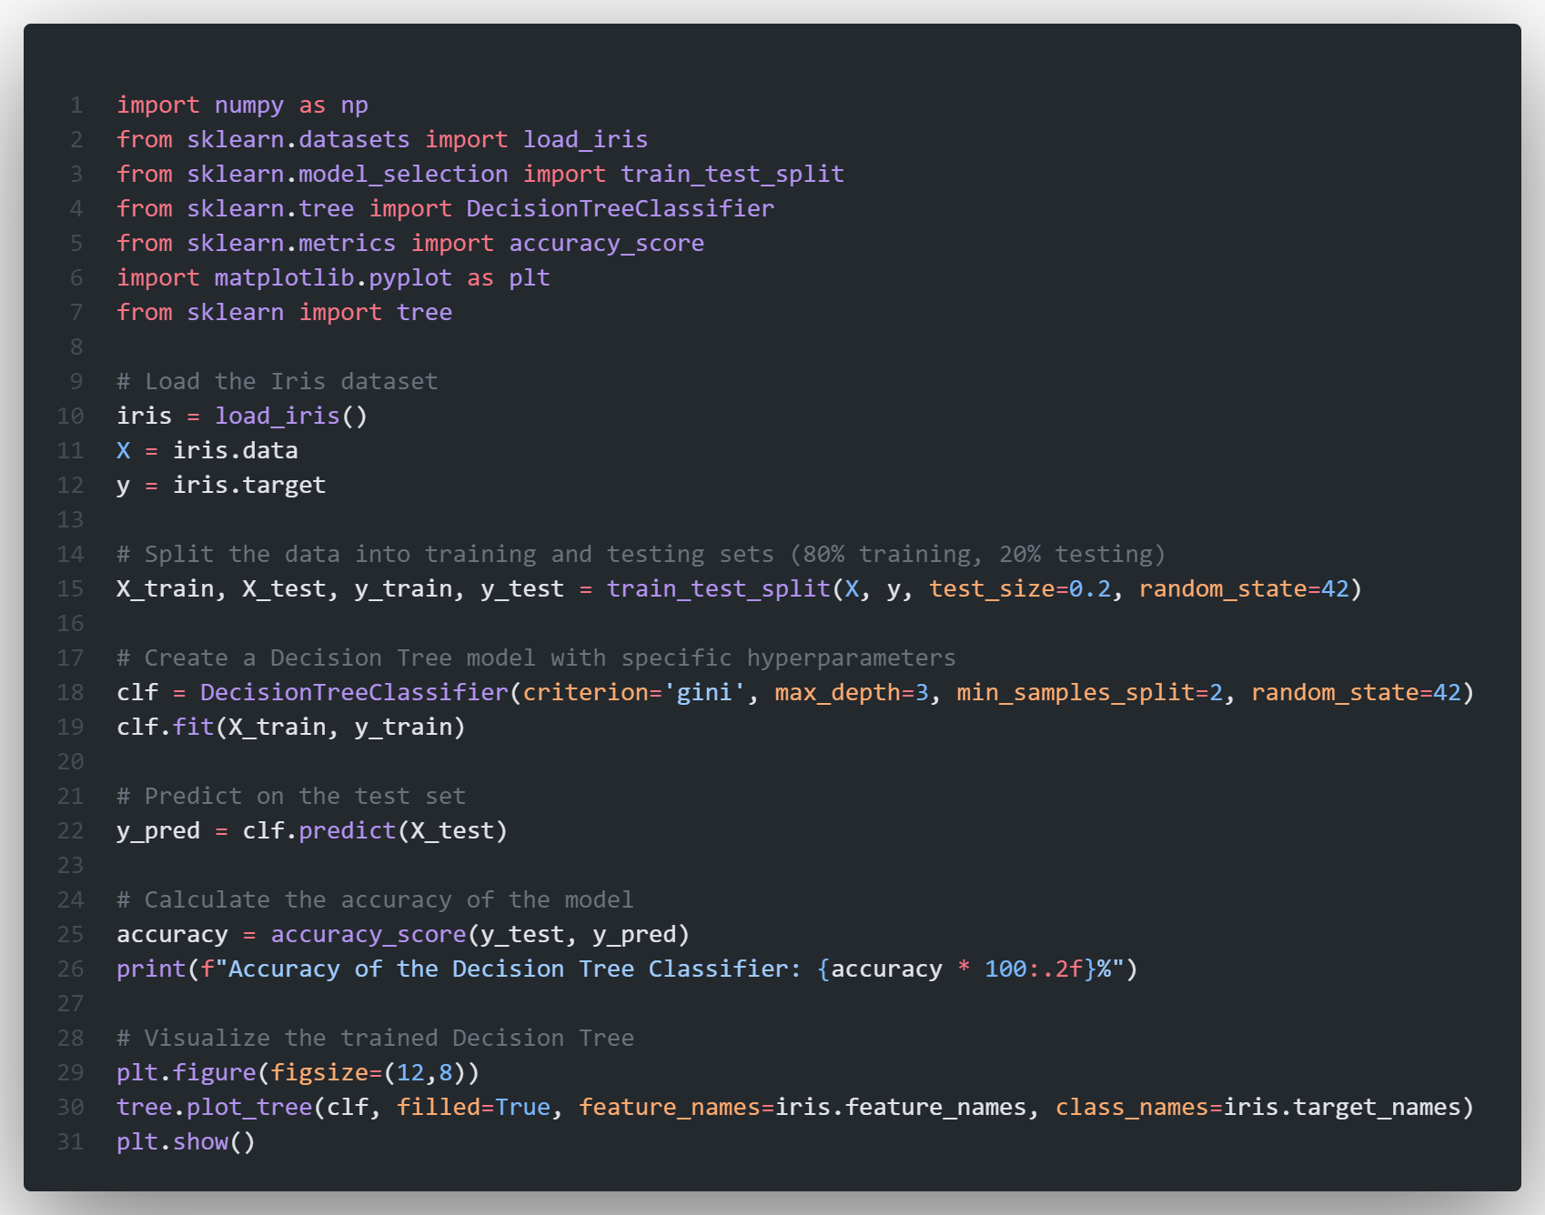Click 'matplotlib.pyplot' on line 6
Viewport: 1545px width, 1215px height.
[333, 278]
